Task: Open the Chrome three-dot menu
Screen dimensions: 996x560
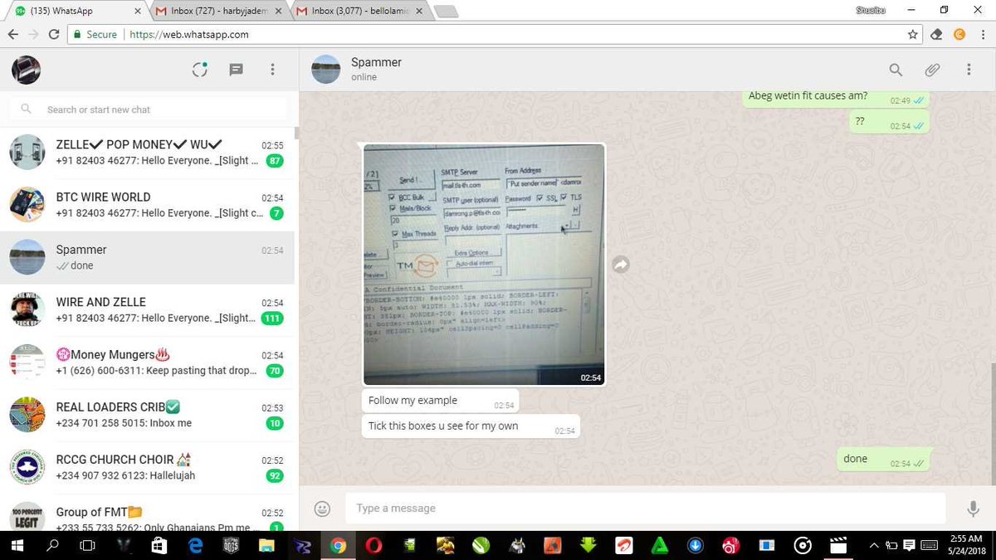Action: click(x=983, y=35)
